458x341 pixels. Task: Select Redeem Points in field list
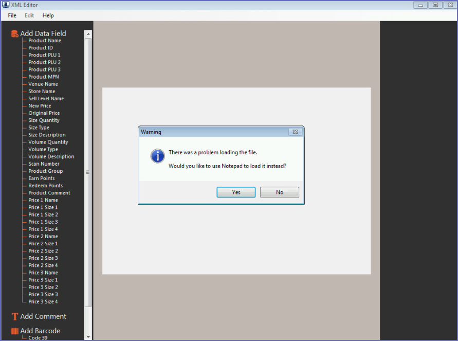45,186
